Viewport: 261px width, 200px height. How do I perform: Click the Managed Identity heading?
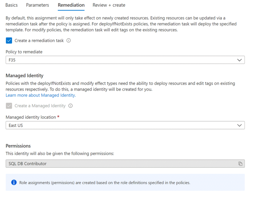[x=24, y=76]
